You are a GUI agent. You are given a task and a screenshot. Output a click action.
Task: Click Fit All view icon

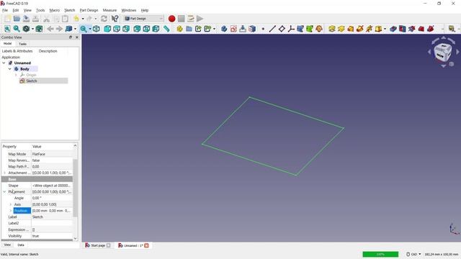[7, 29]
